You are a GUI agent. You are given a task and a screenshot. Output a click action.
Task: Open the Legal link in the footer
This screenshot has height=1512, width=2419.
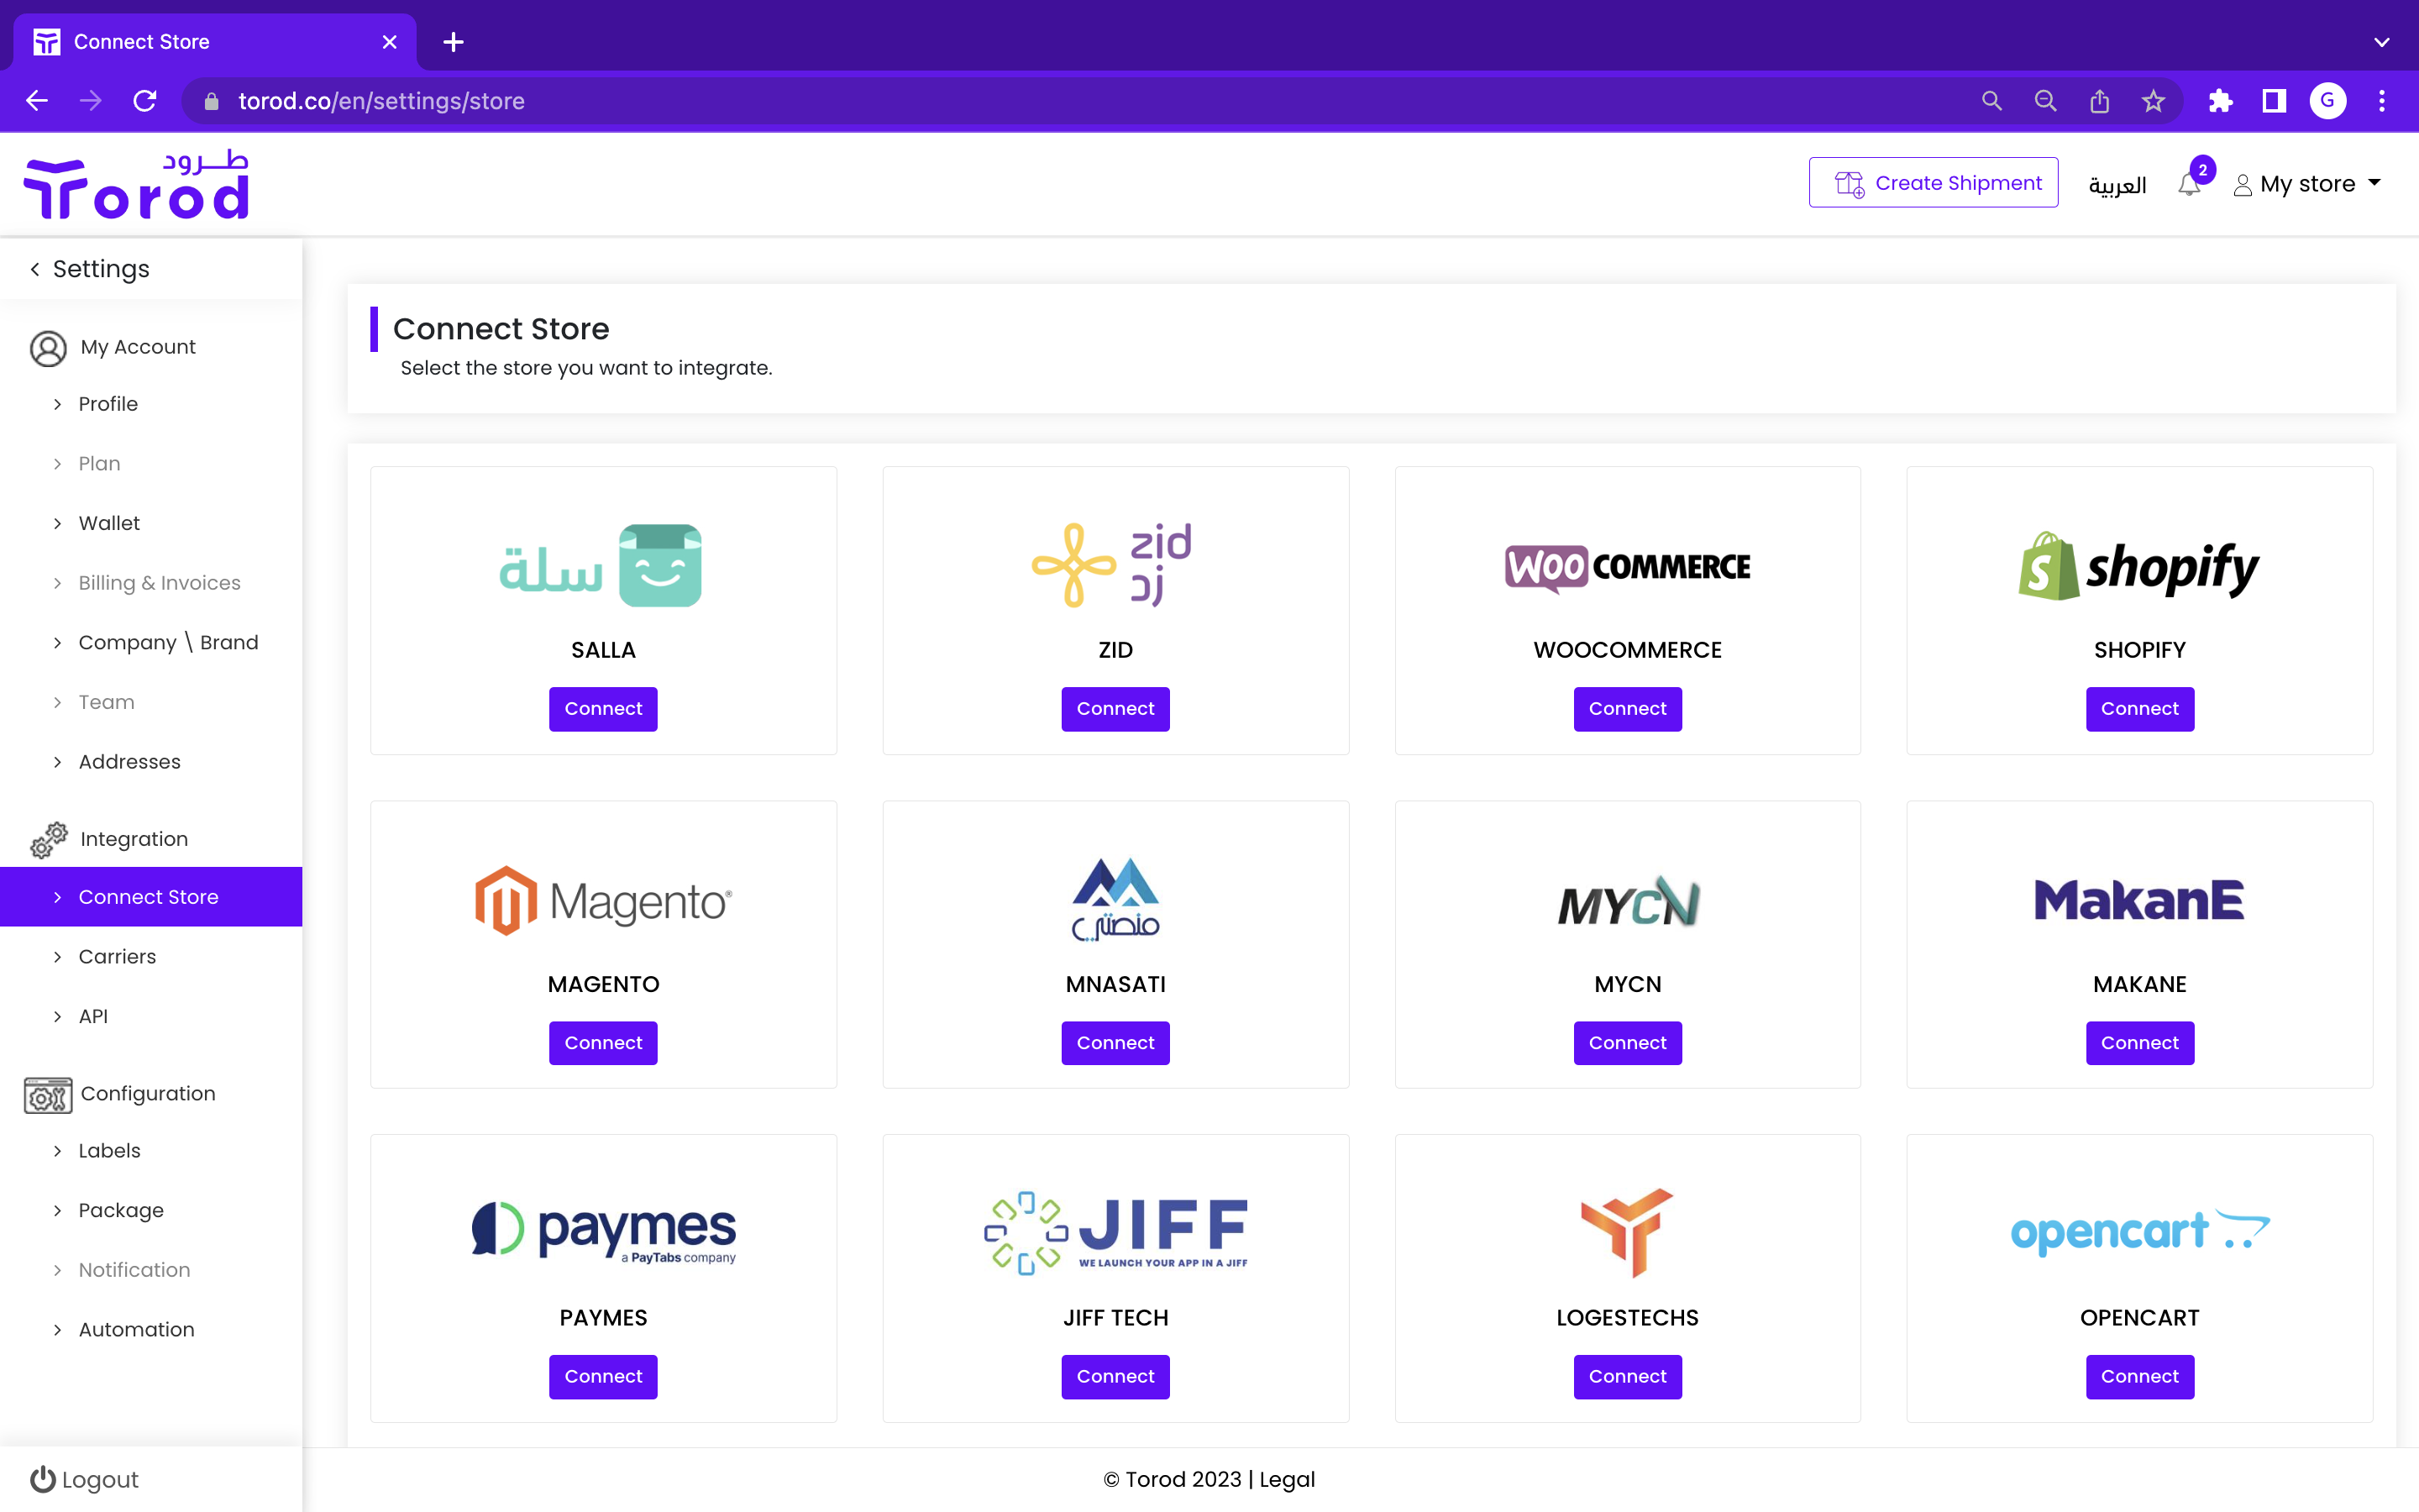(1287, 1480)
